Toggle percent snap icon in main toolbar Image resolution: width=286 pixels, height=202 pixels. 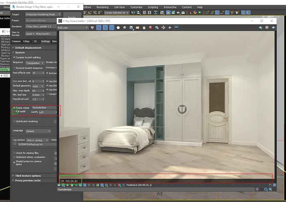click(95, 13)
